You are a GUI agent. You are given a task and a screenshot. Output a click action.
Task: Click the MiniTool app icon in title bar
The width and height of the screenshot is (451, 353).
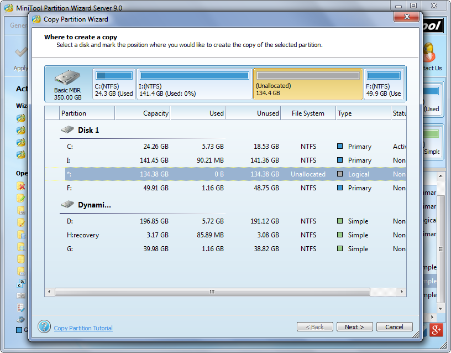(x=9, y=8)
